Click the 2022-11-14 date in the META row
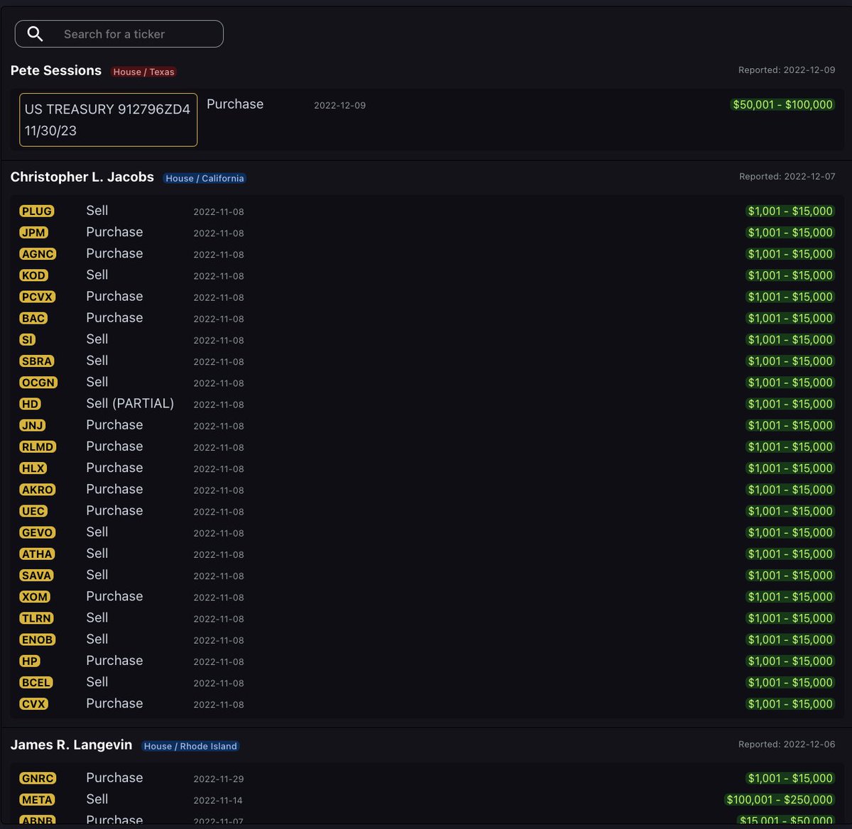The height and width of the screenshot is (829, 852). tap(218, 801)
